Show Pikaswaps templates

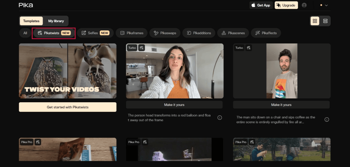coord(165,33)
